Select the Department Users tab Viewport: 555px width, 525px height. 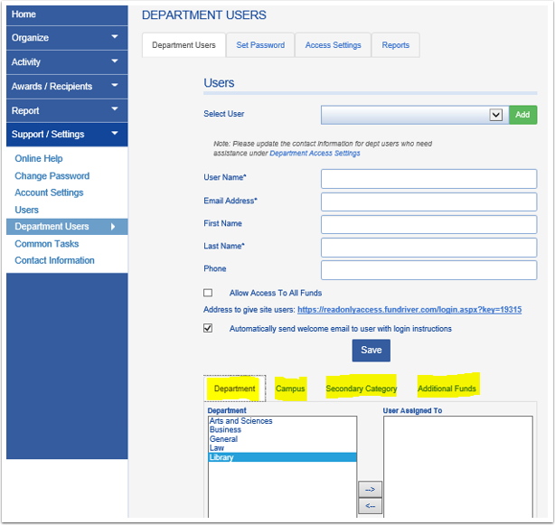(x=183, y=45)
